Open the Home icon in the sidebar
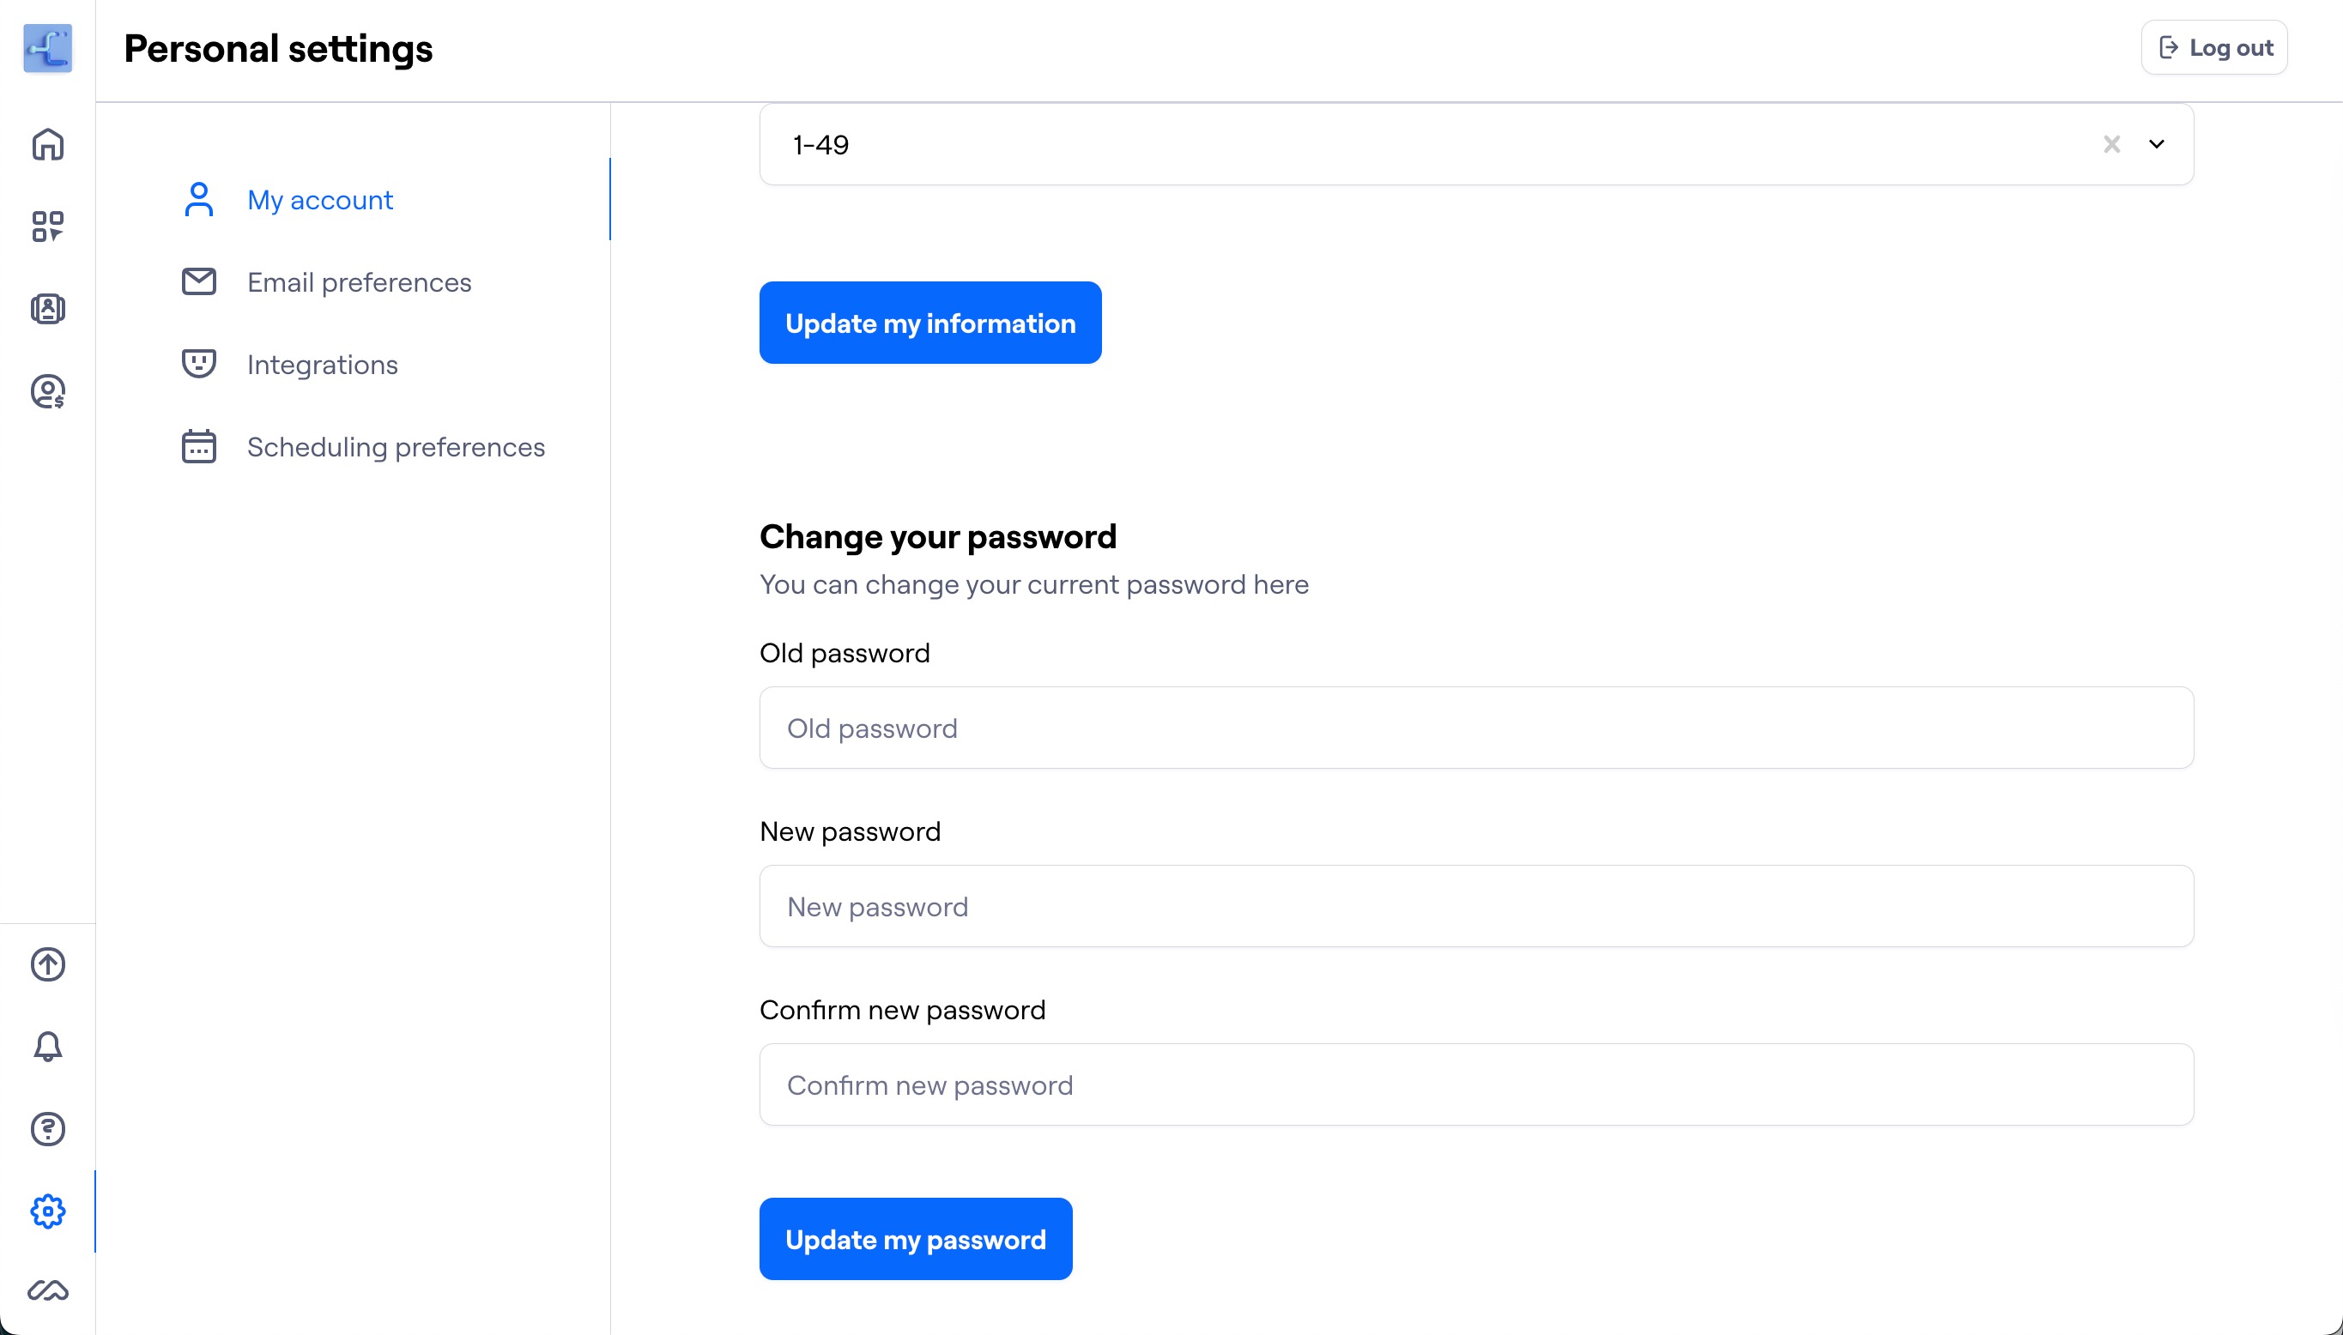The height and width of the screenshot is (1335, 2343). pos(48,144)
